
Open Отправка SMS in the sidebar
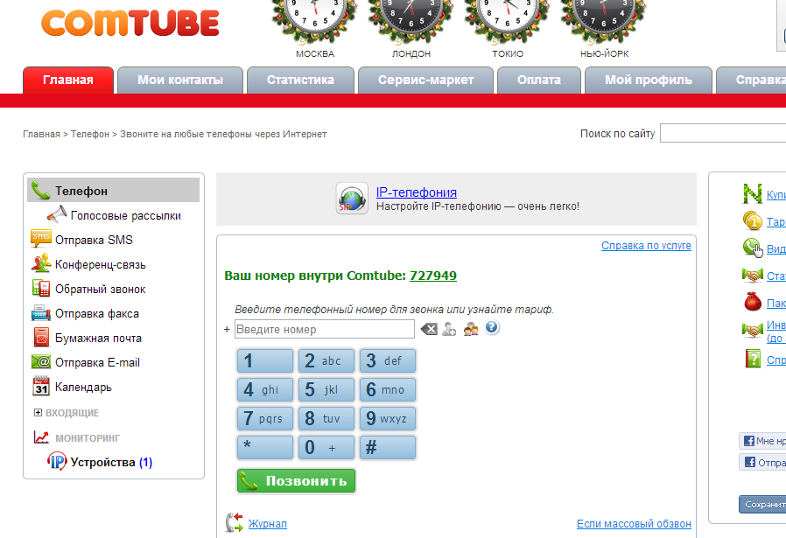94,240
